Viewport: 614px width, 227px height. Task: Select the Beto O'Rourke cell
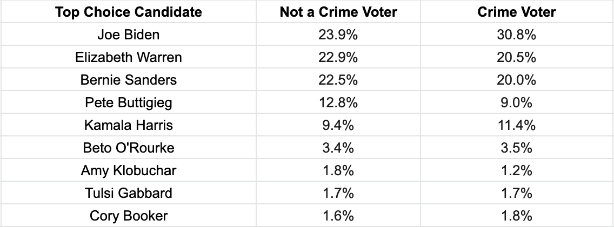click(129, 148)
